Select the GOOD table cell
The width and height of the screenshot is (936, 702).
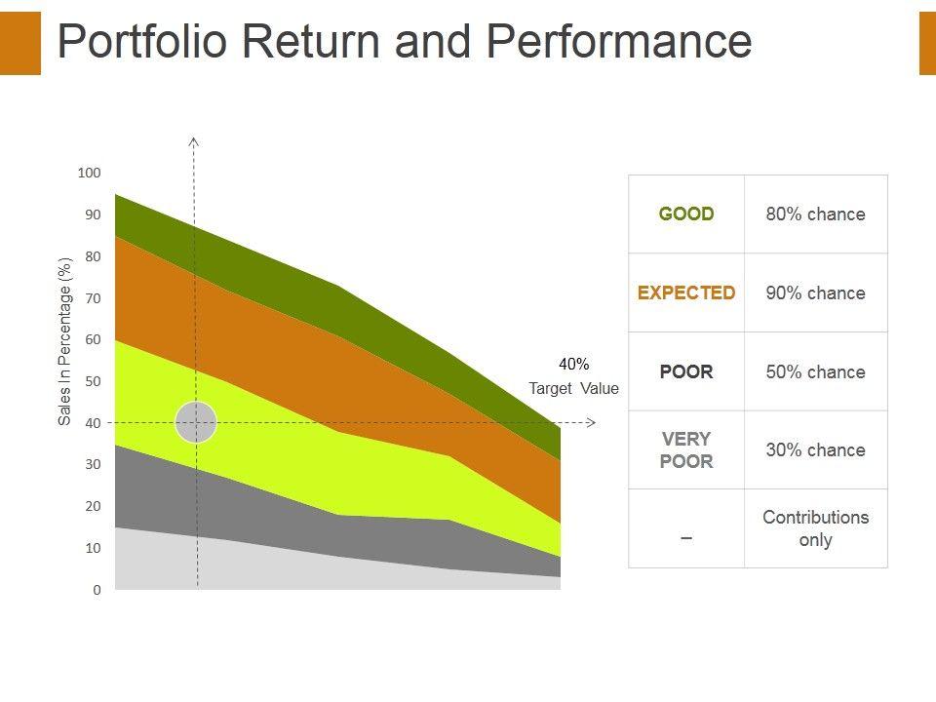(x=686, y=214)
